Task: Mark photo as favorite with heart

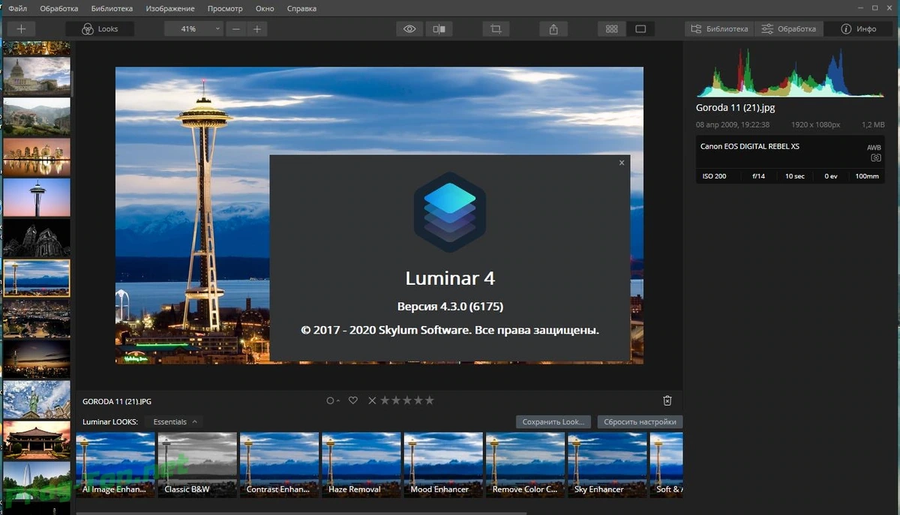Action: [352, 400]
